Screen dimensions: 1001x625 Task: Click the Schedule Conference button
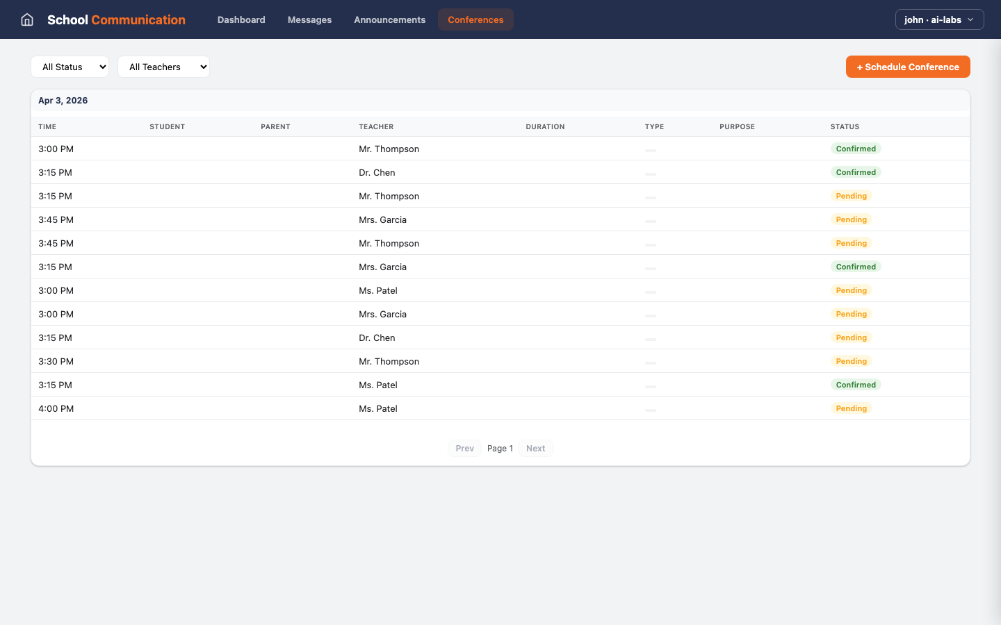908,67
